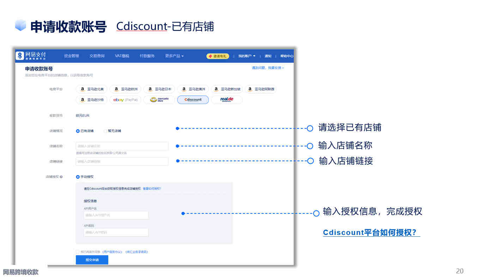Focus the API密码 input field

click(116, 232)
